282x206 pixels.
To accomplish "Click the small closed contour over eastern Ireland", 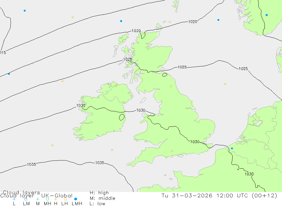I will 122,117.
